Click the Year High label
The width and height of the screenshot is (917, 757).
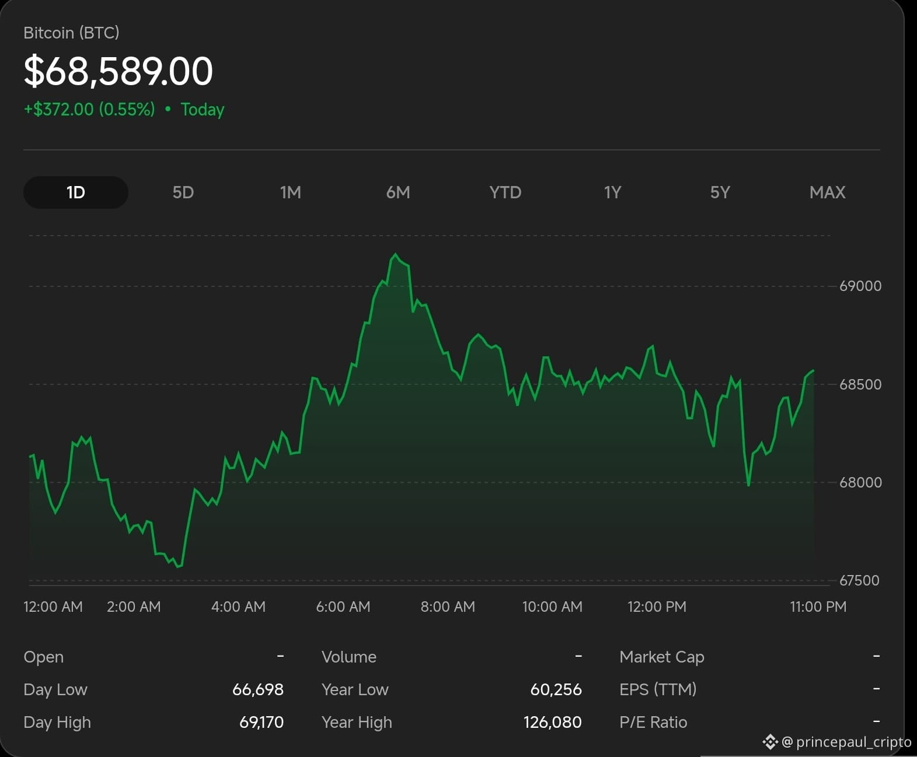tap(357, 722)
